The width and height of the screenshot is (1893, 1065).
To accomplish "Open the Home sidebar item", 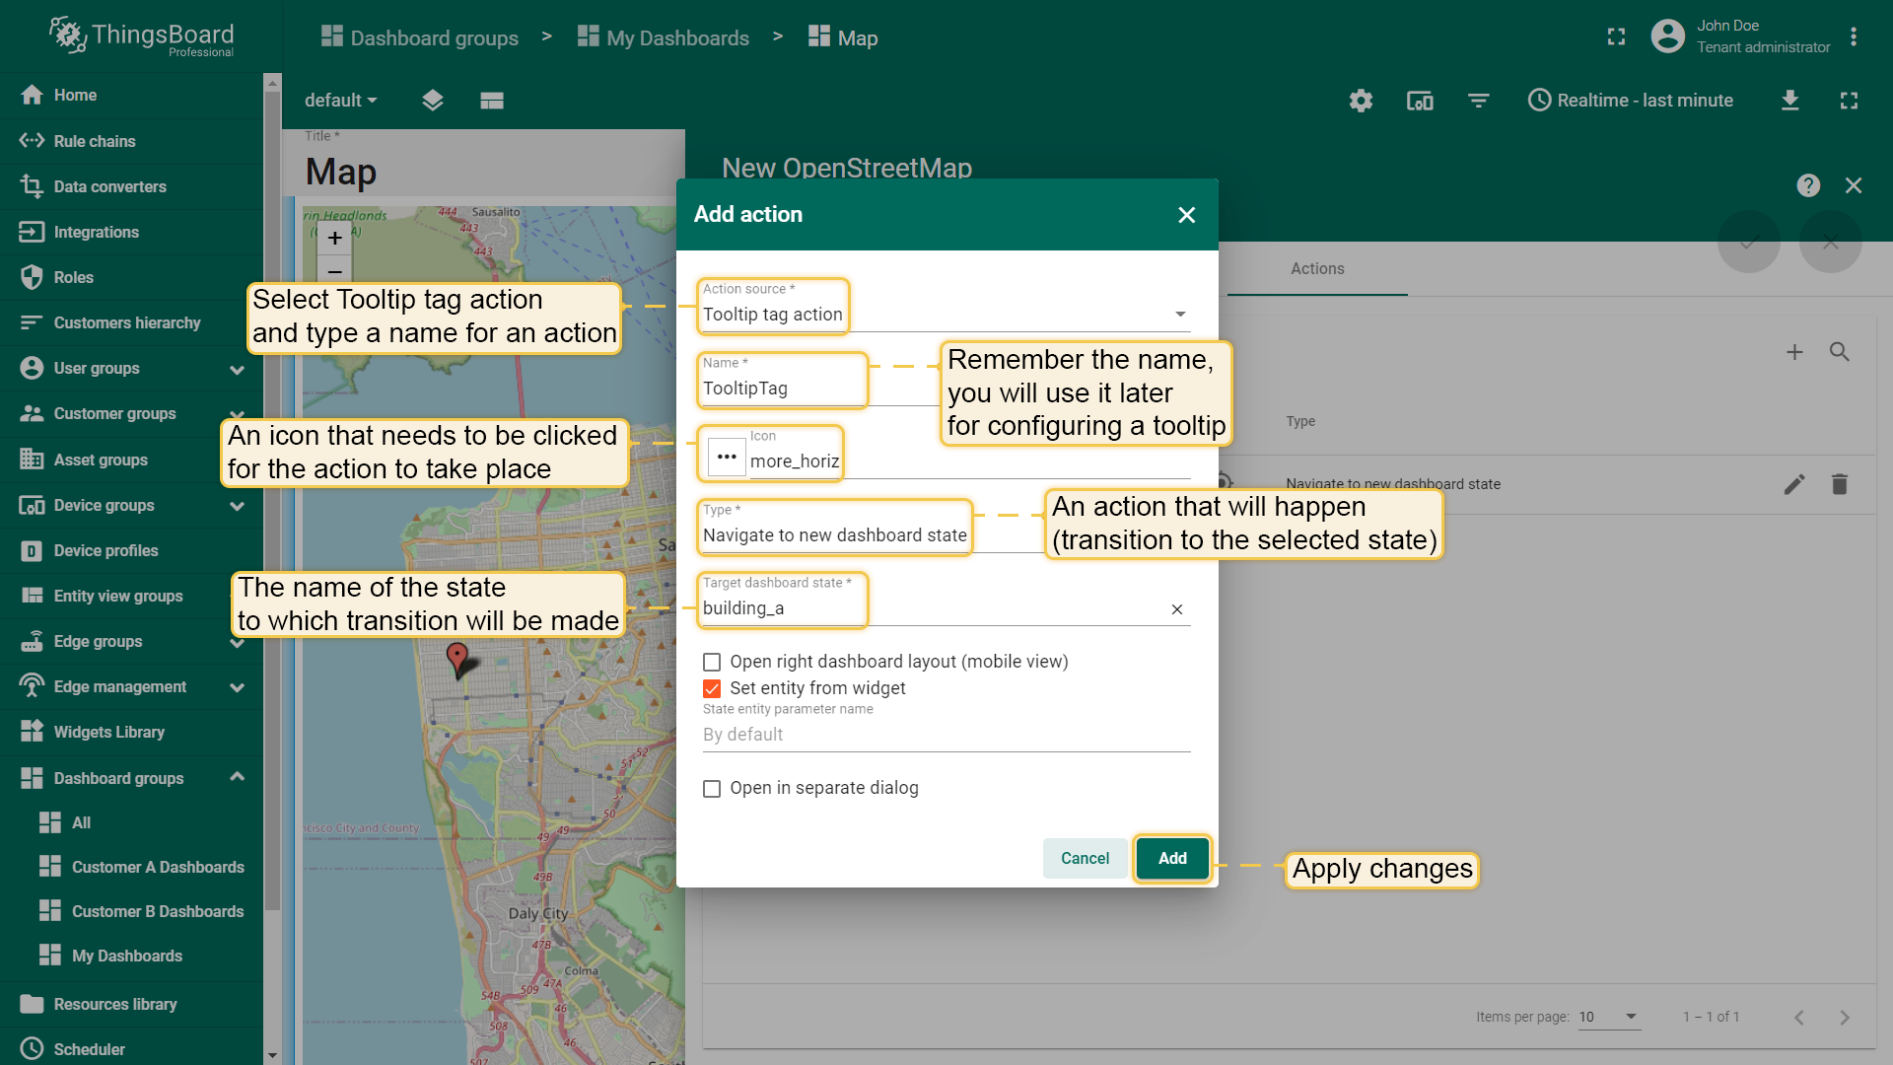I will click(131, 95).
